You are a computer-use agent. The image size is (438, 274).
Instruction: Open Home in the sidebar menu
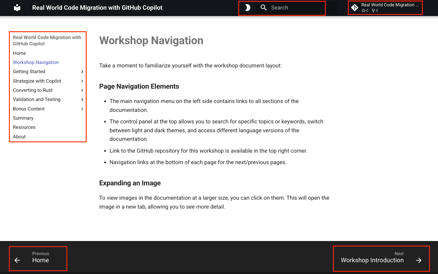coord(19,53)
